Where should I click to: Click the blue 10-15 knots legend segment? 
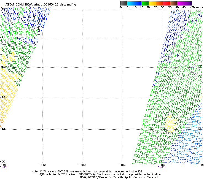click(138, 3)
